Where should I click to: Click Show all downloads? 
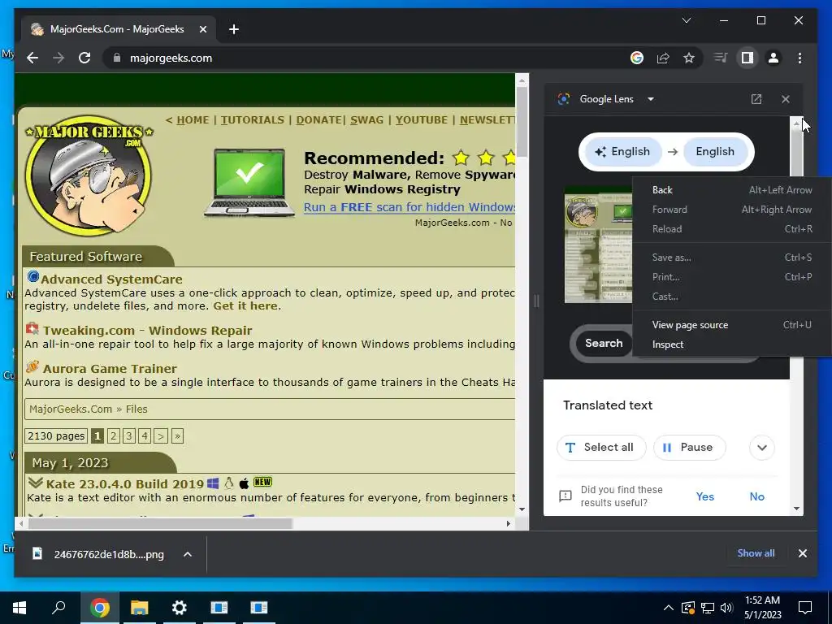tap(756, 553)
